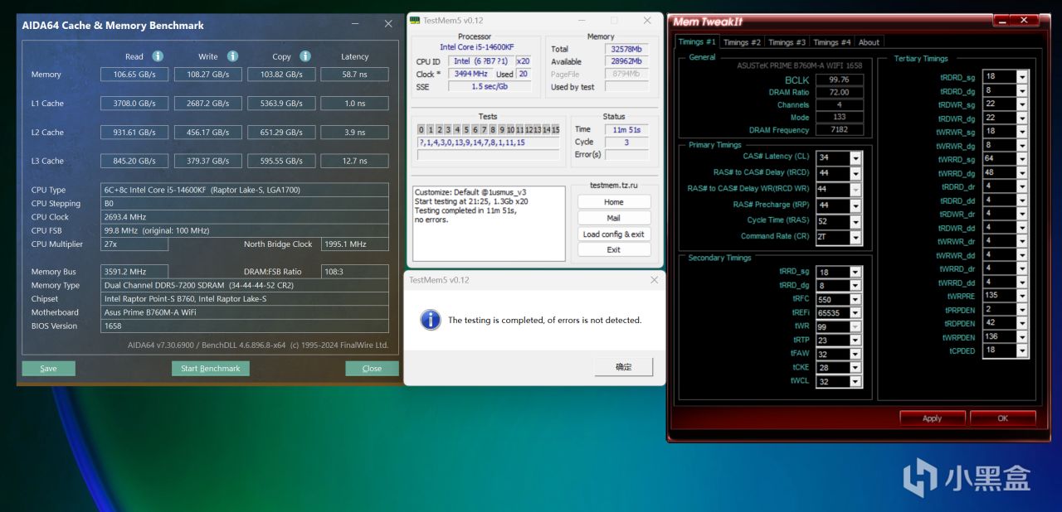The image size is (1062, 512).
Task: Expand the tREFi dropdown list
Action: coord(855,313)
